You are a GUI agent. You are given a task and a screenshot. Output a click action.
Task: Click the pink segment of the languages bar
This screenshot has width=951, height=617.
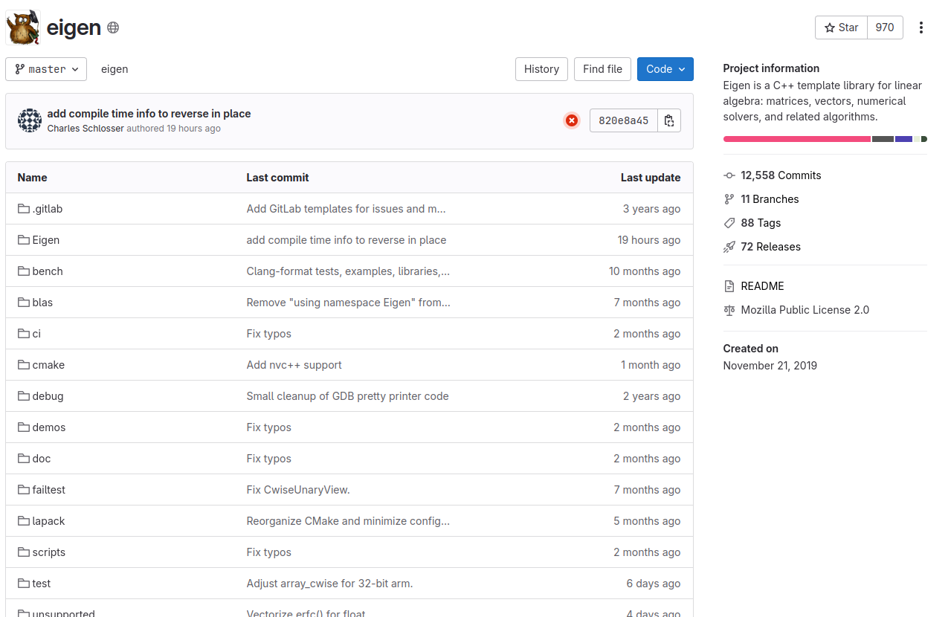pos(796,139)
